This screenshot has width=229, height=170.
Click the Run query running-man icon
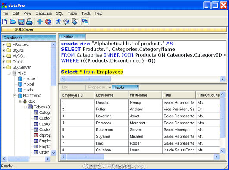58,22
